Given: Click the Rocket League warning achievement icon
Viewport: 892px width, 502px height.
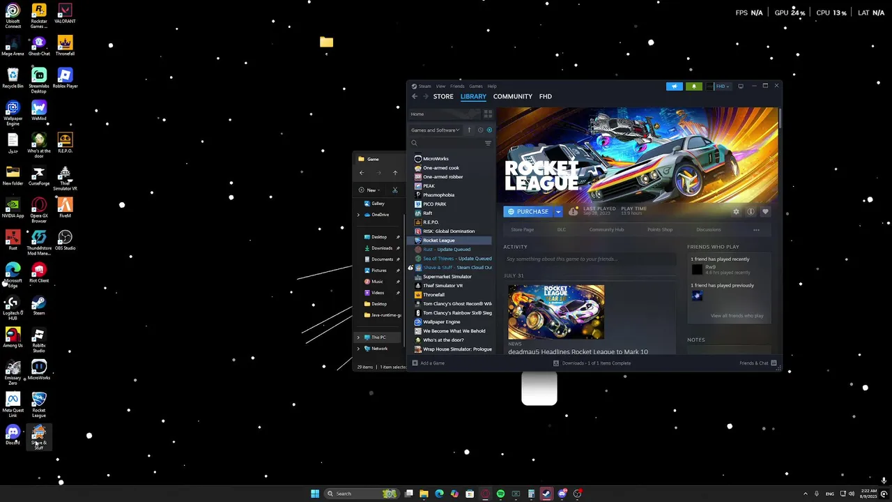Looking at the screenshot, I should tap(573, 211).
